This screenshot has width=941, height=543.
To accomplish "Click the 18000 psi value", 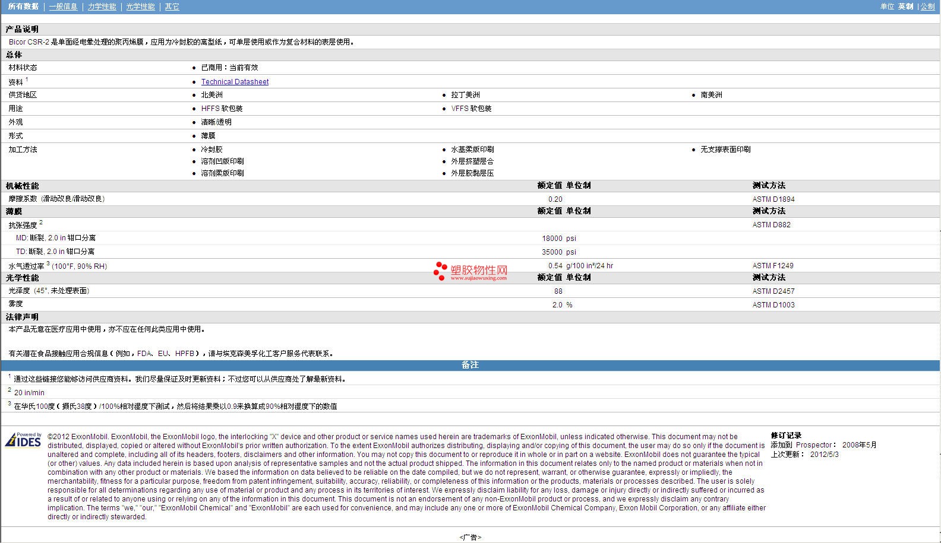I will pos(552,239).
